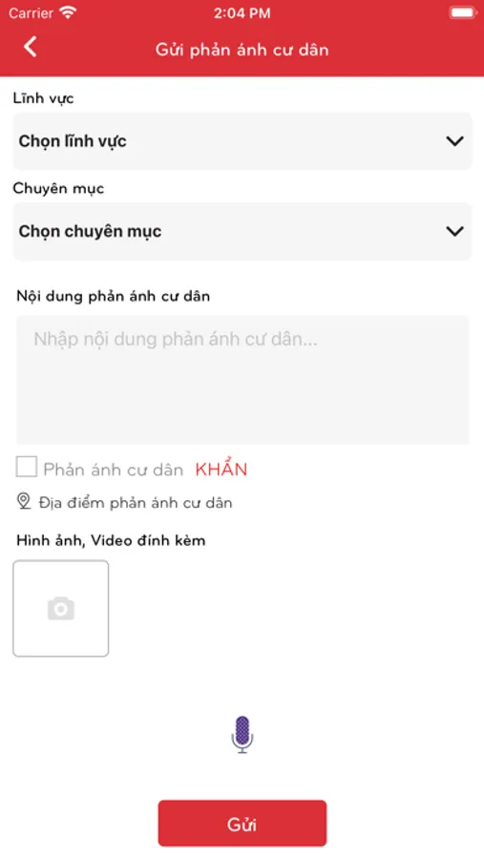Check the wifi status icon

click(x=68, y=13)
